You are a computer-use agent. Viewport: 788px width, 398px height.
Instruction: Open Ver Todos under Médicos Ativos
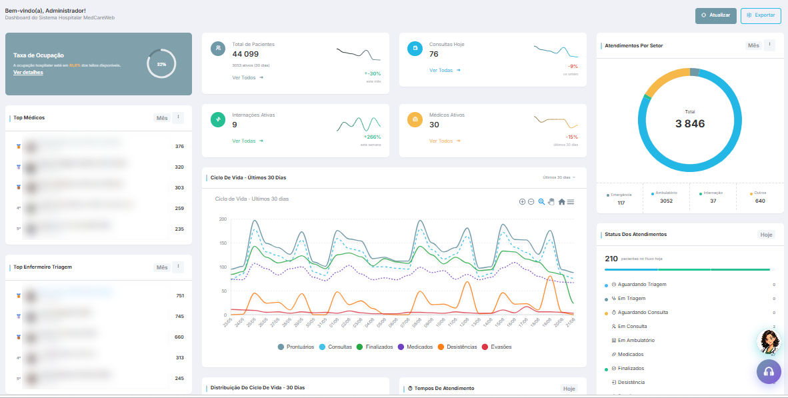tap(445, 141)
